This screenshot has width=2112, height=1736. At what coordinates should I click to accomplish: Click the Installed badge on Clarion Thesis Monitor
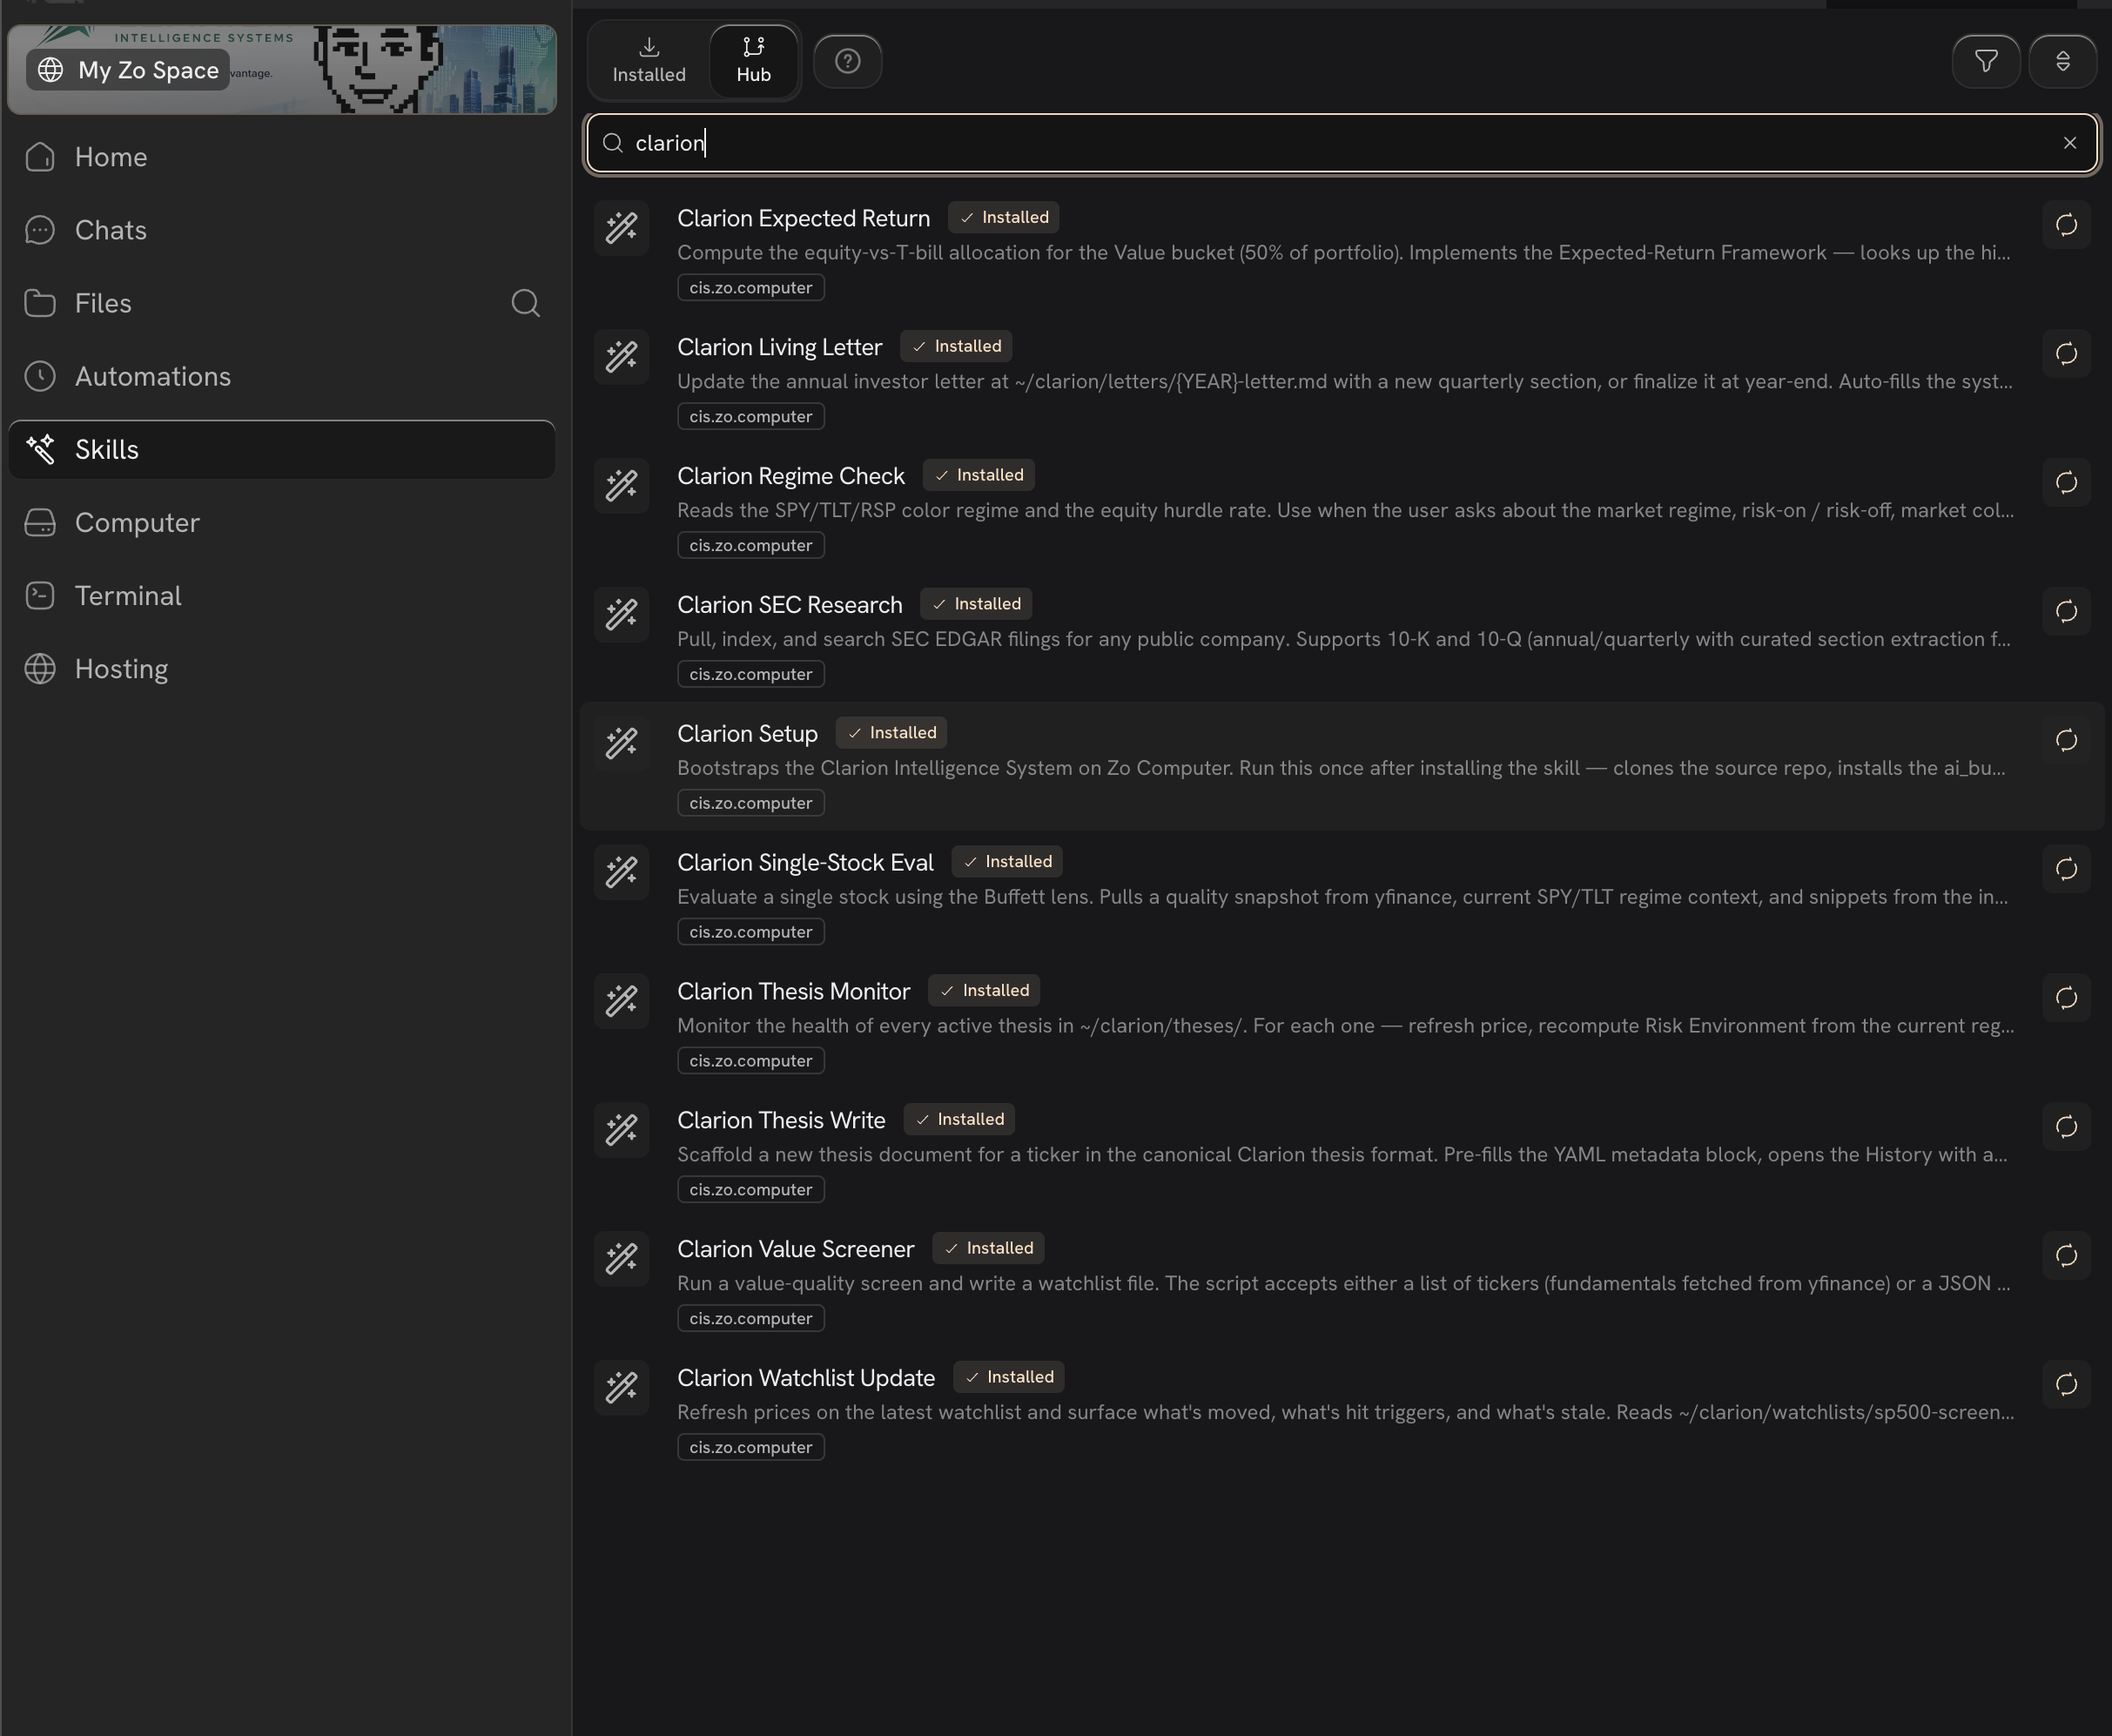tap(984, 990)
